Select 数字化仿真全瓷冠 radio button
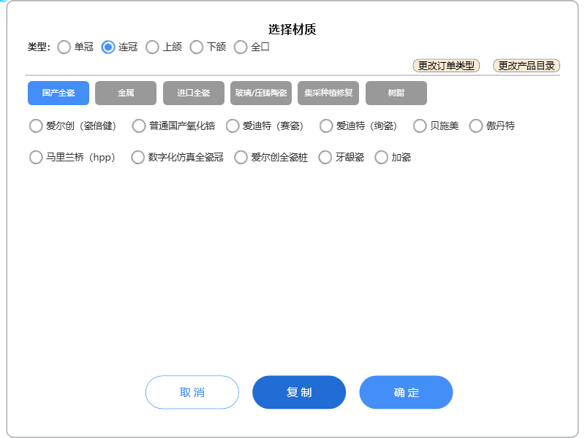 137,158
